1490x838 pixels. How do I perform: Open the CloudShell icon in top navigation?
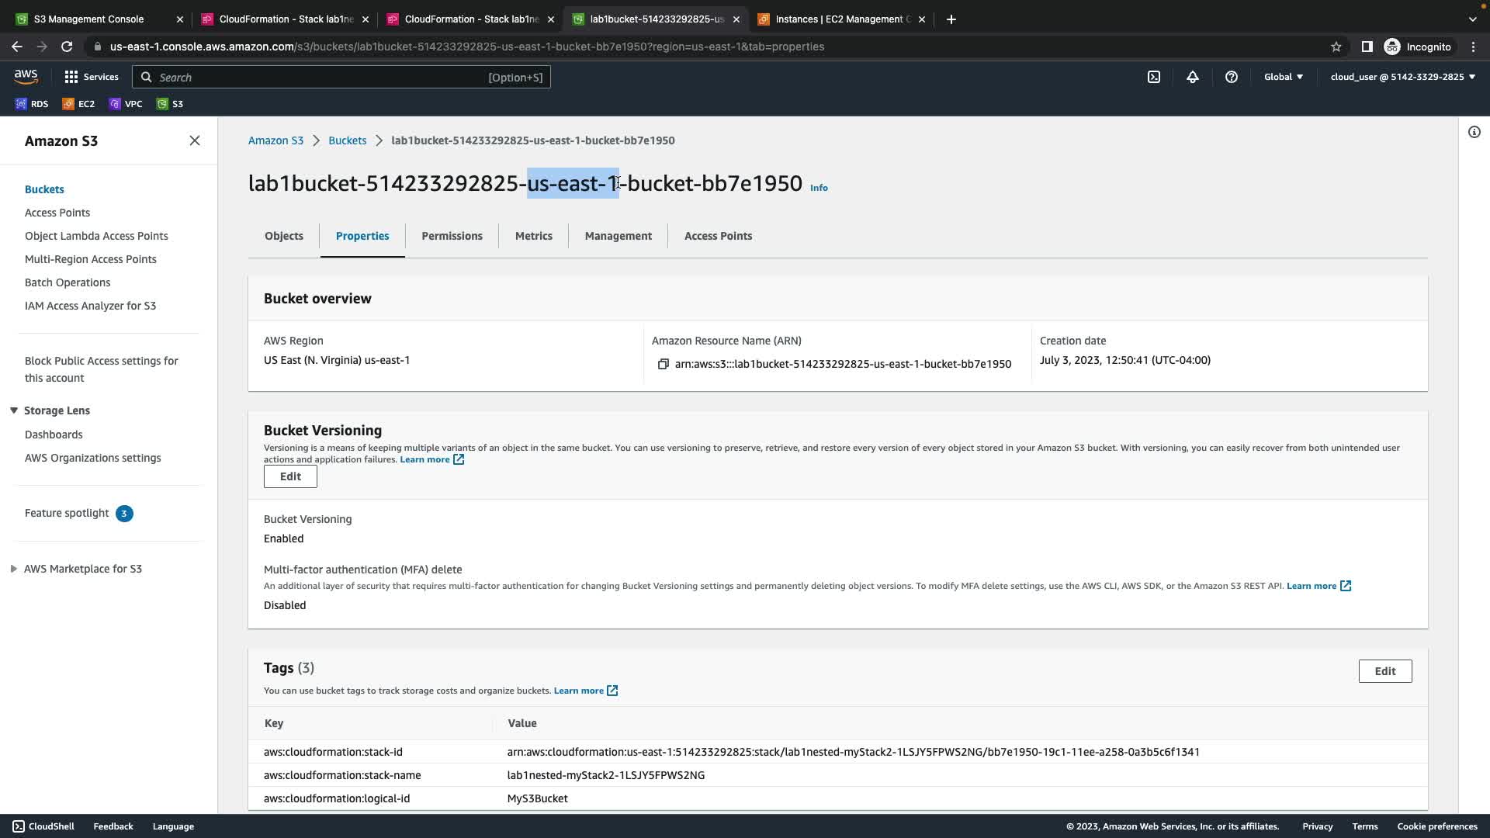point(1154,77)
